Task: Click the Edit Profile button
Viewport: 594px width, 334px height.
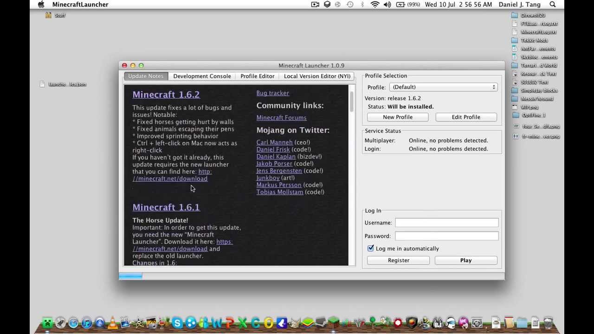Action: pos(466,117)
